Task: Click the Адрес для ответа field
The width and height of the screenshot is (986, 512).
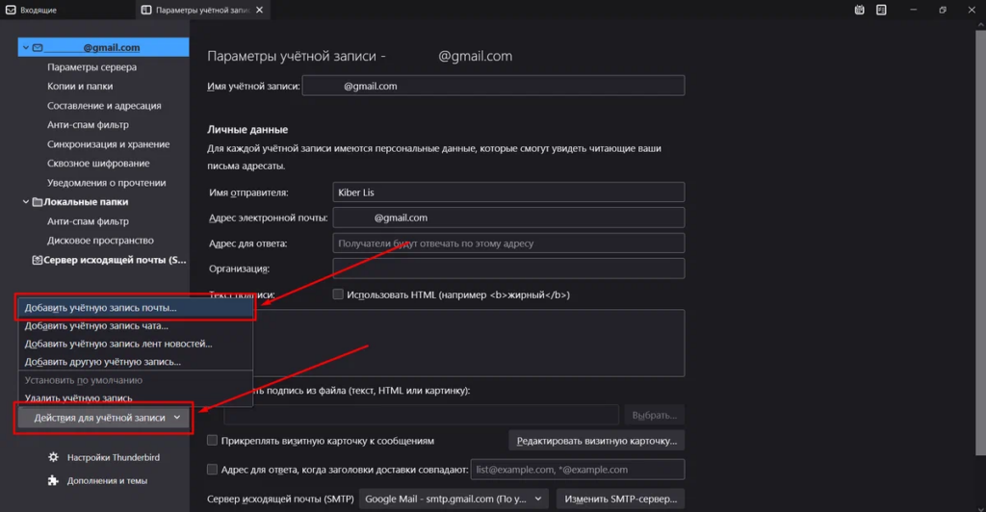Action: click(508, 243)
